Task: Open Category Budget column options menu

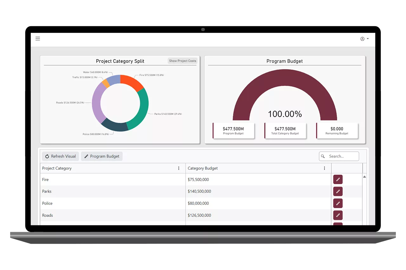Action: click(324, 168)
